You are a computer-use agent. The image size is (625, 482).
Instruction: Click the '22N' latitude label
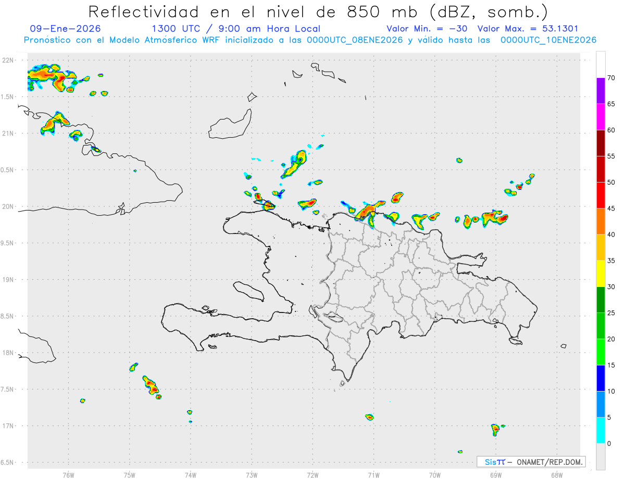coord(9,60)
